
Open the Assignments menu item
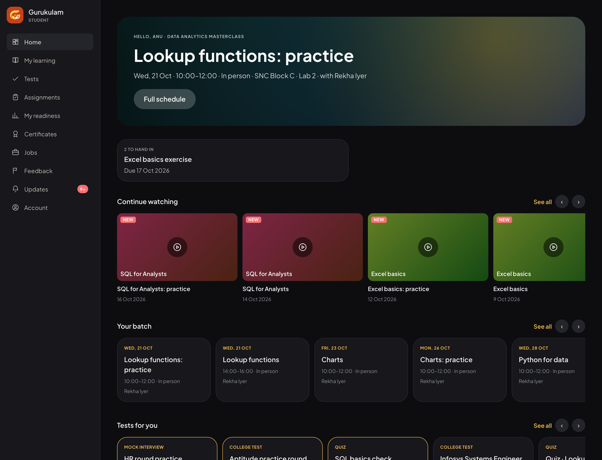coord(50,97)
